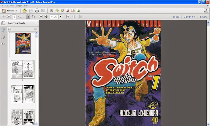210x126 pixels.
Task: Select page 3 thumbnail
Action: [23, 94]
